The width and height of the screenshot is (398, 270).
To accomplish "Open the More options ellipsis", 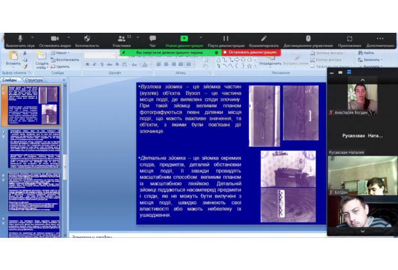I will [x=380, y=39].
